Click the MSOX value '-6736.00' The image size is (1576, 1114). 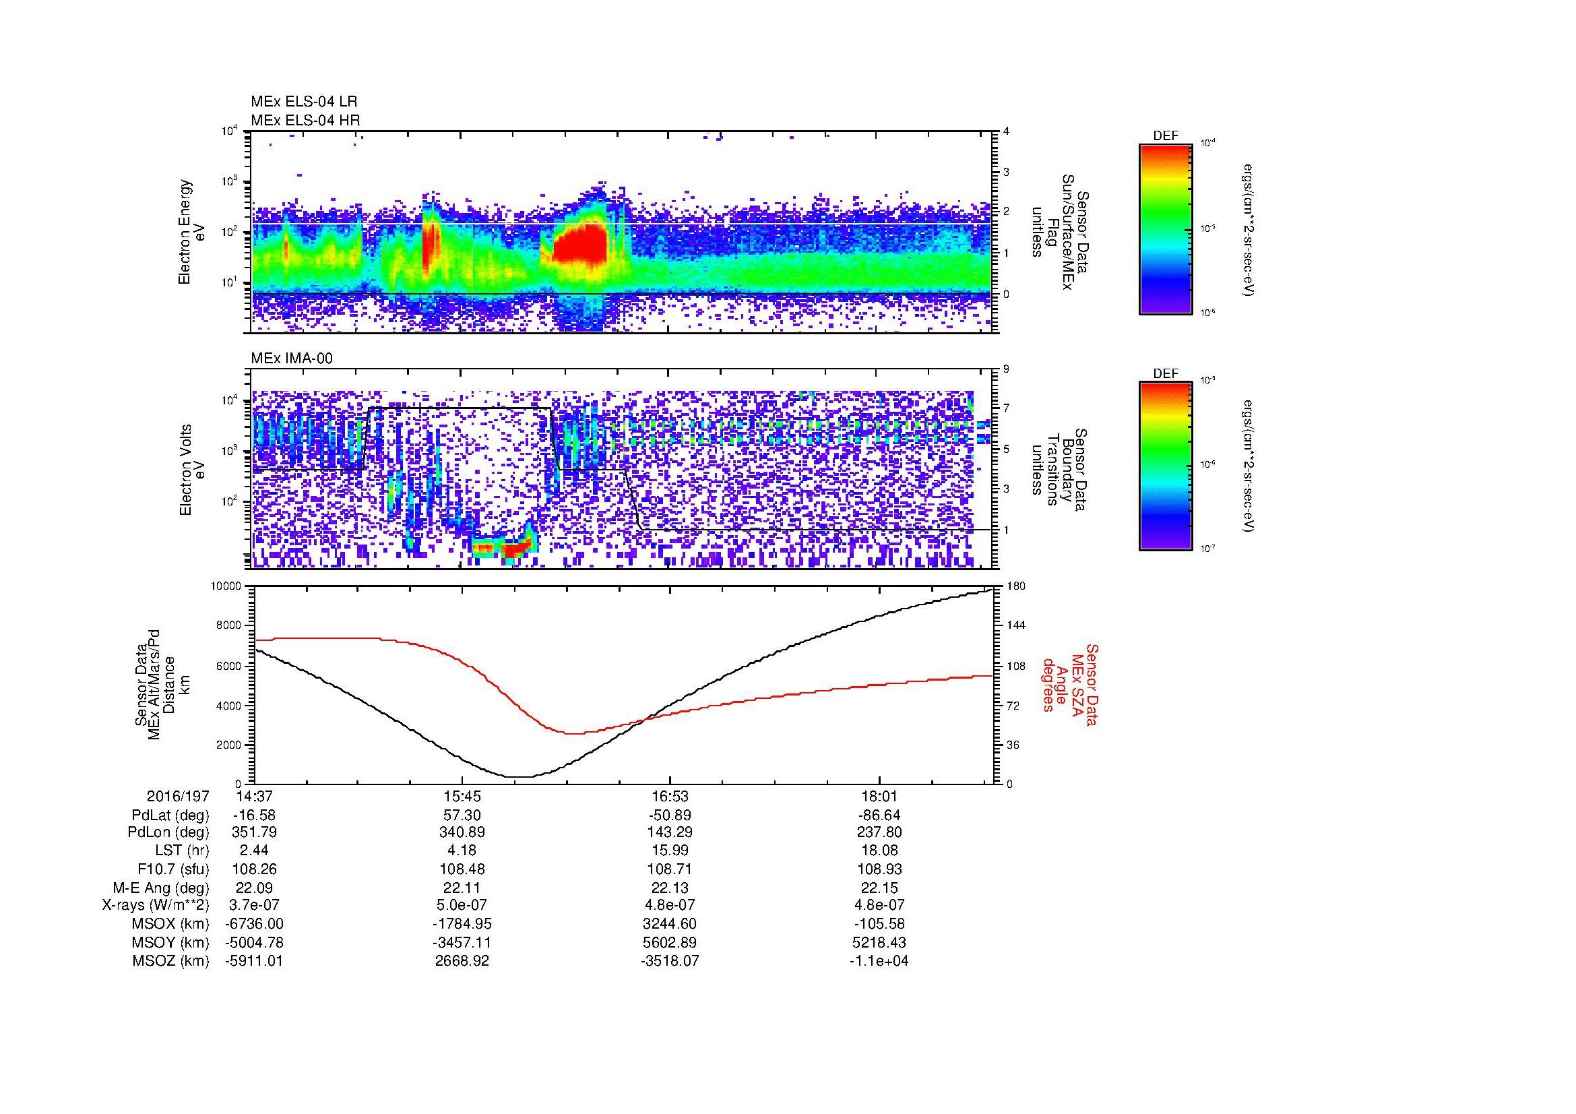[254, 924]
